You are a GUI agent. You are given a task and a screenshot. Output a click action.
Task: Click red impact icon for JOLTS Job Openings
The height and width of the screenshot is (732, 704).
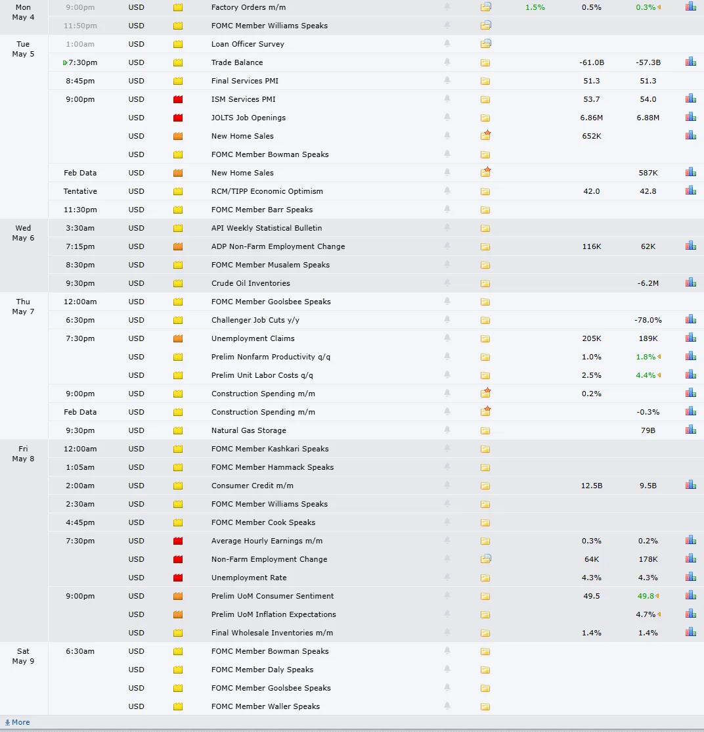(178, 118)
